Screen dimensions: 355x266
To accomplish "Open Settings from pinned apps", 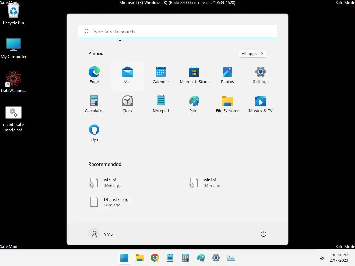I will click(x=261, y=75).
